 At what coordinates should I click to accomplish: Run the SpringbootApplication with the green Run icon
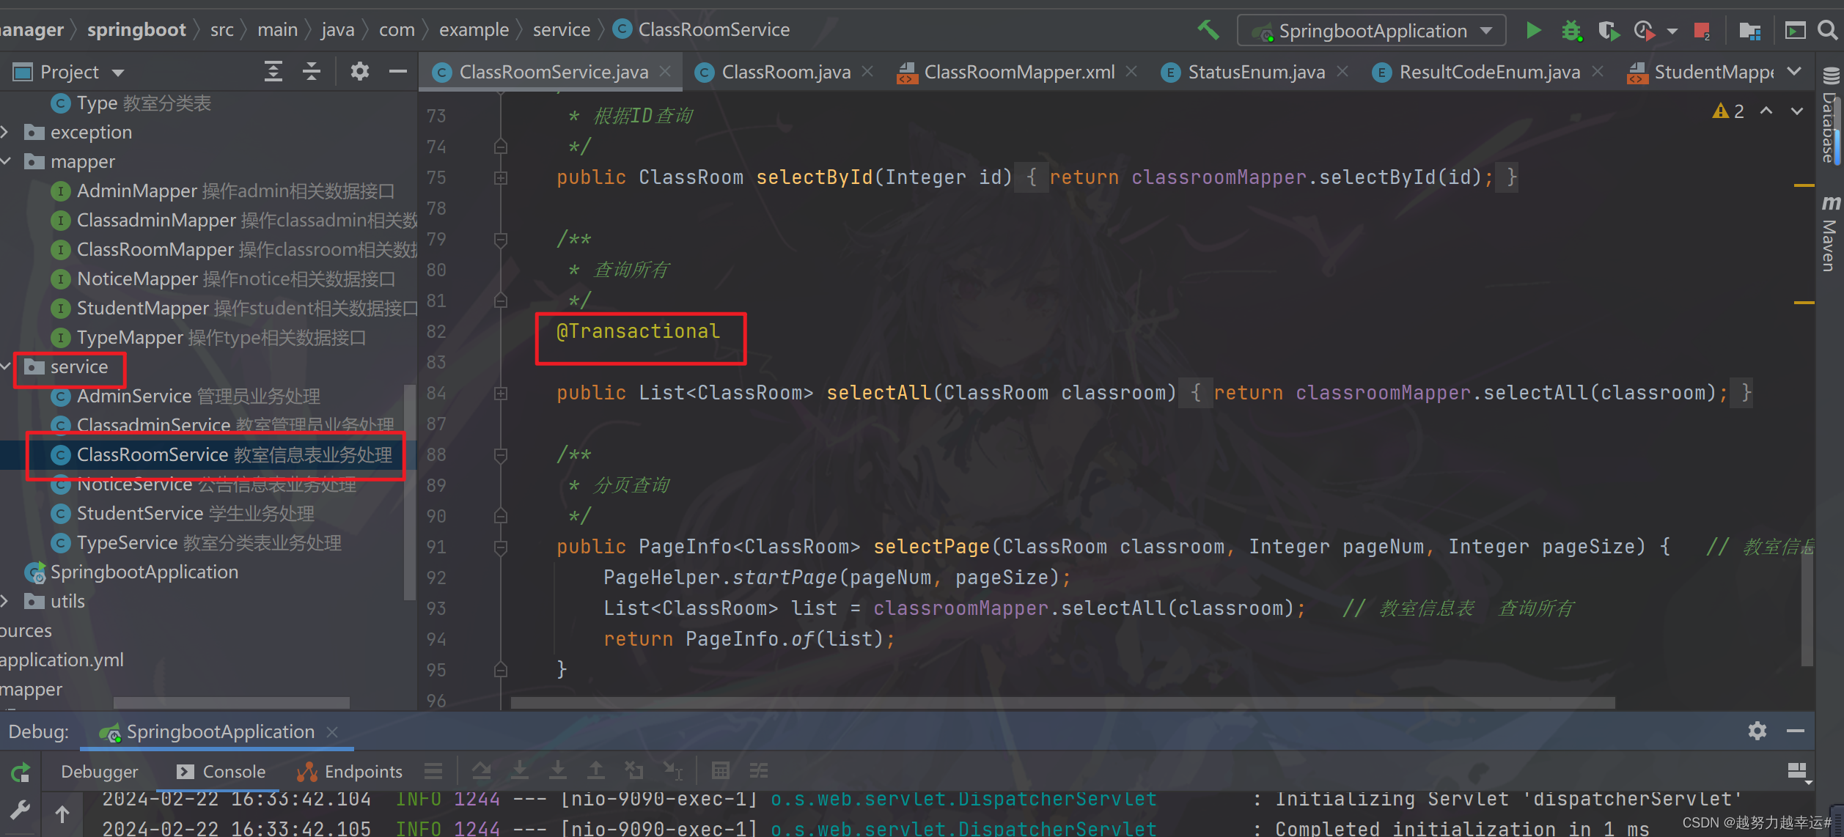[1533, 30]
